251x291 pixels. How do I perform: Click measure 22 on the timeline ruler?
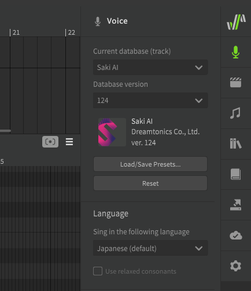(71, 32)
